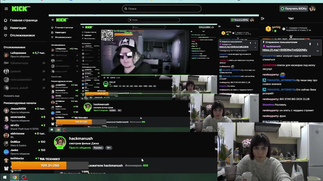Open the oblivionsw IRL channel
This screenshot has width=323, height=181.
24,135
